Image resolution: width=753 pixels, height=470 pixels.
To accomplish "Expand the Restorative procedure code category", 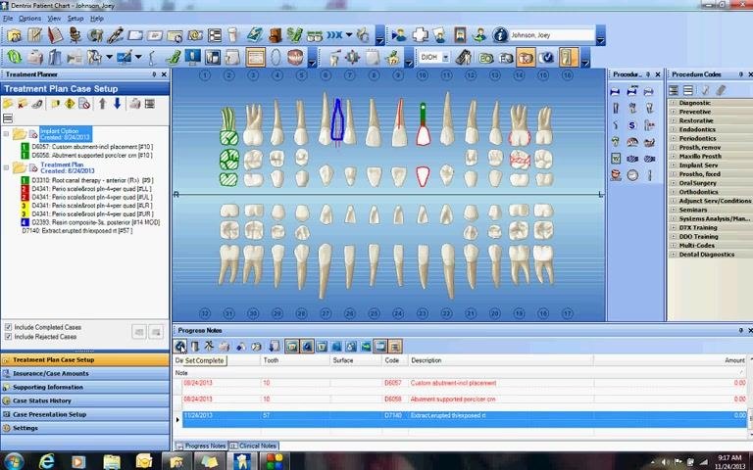I will [x=673, y=120].
